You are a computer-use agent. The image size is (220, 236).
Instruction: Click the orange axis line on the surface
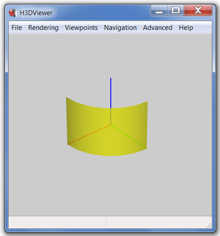tap(89, 135)
